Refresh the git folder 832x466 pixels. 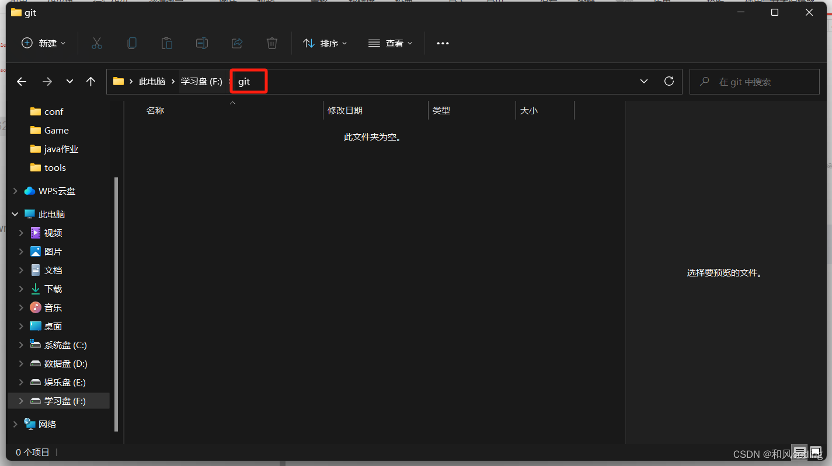(x=669, y=81)
